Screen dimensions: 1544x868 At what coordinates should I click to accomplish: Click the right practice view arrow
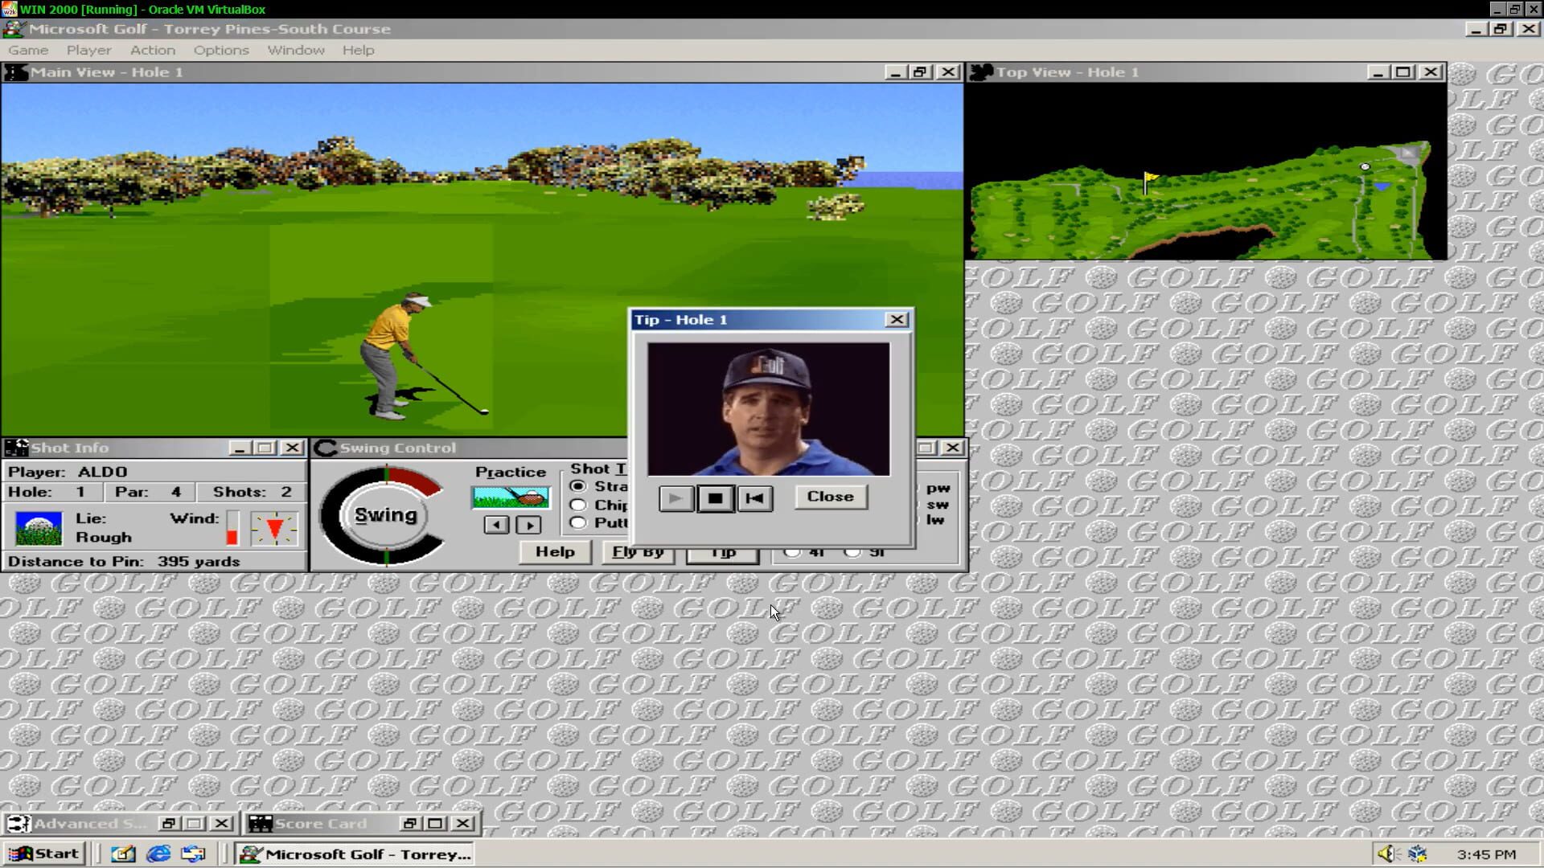(x=529, y=525)
